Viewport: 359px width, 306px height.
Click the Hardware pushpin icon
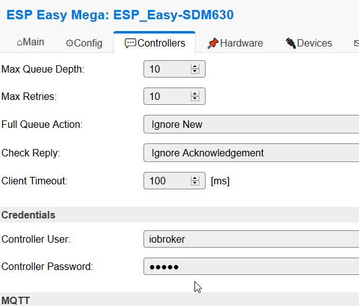(x=213, y=43)
